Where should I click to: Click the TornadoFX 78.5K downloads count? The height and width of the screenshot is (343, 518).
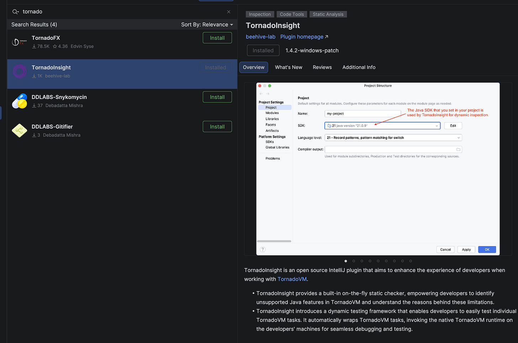coord(41,47)
